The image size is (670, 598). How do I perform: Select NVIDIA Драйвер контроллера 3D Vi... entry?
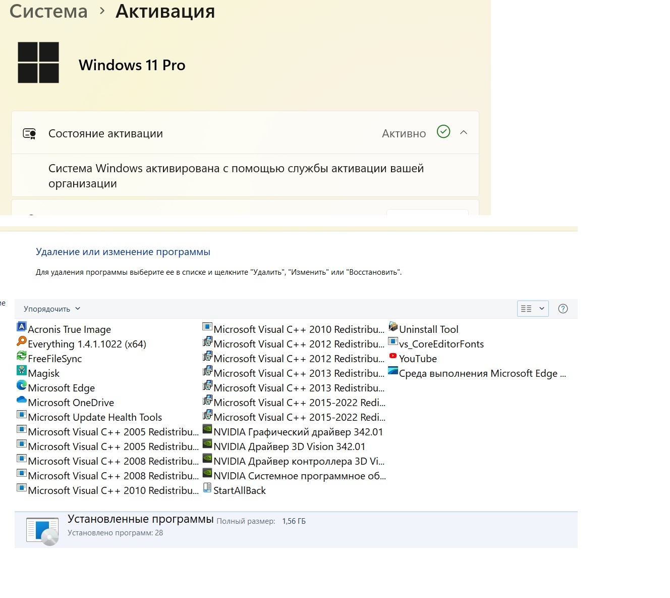299,461
